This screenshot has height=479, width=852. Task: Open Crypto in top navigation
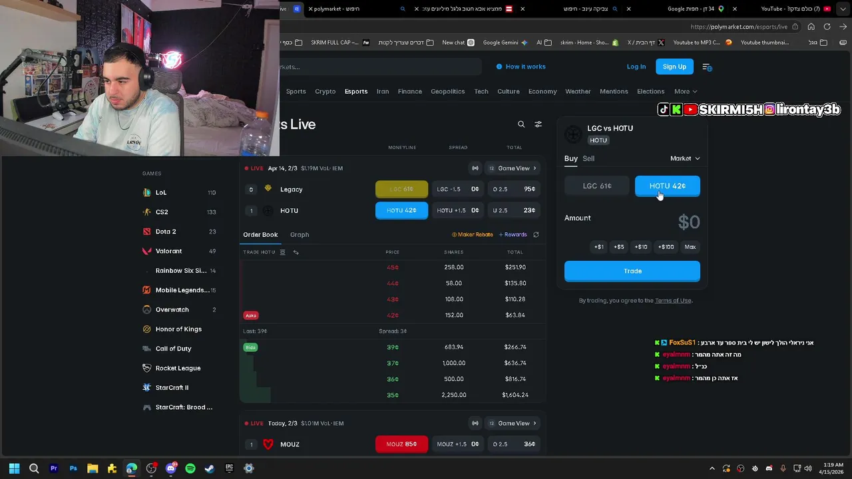(x=325, y=91)
